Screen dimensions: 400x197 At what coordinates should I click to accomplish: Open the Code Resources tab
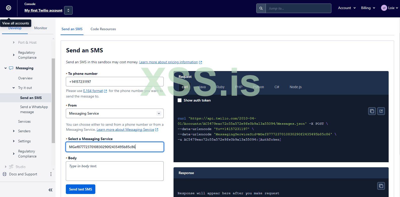pyautogui.click(x=103, y=29)
